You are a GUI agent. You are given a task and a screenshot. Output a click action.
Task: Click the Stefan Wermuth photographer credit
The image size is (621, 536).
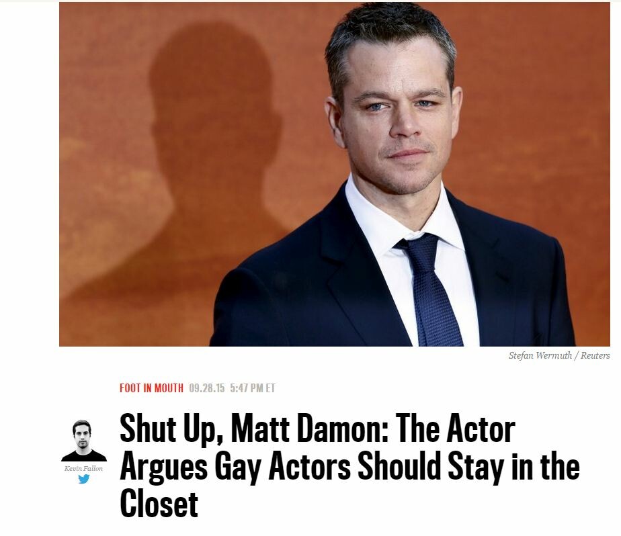[x=540, y=355]
